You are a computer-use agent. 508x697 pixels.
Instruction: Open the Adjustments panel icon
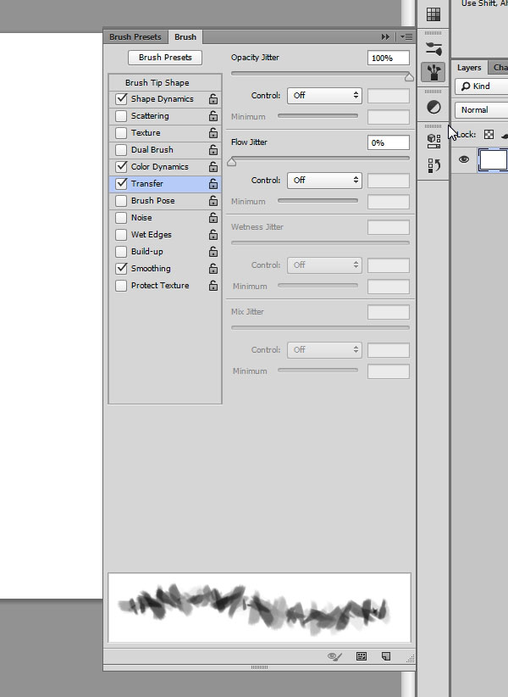433,108
